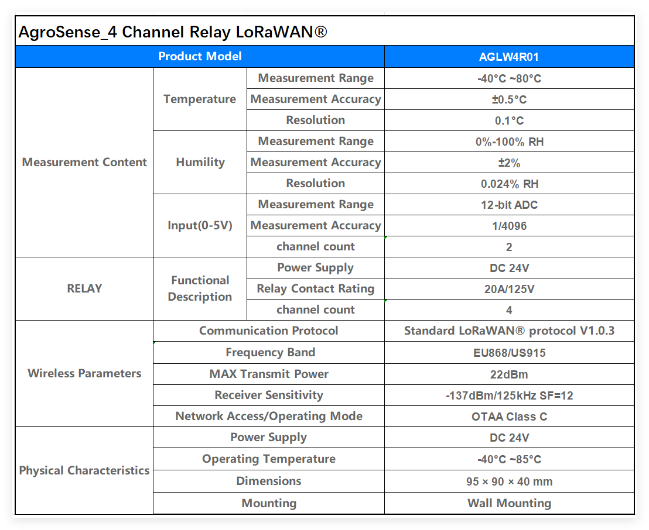Select the "Physical Characteristics" category cell
Image resolution: width=649 pixels, height=530 pixels.
(x=84, y=470)
